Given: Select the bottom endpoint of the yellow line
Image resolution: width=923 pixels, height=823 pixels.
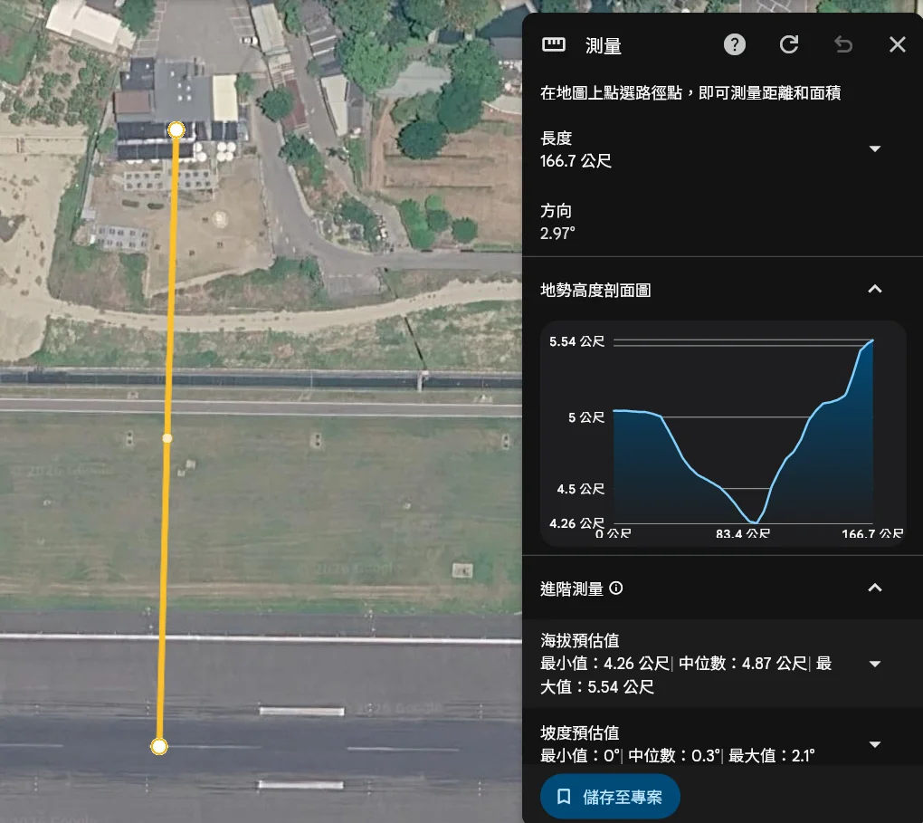Looking at the screenshot, I should [x=159, y=746].
